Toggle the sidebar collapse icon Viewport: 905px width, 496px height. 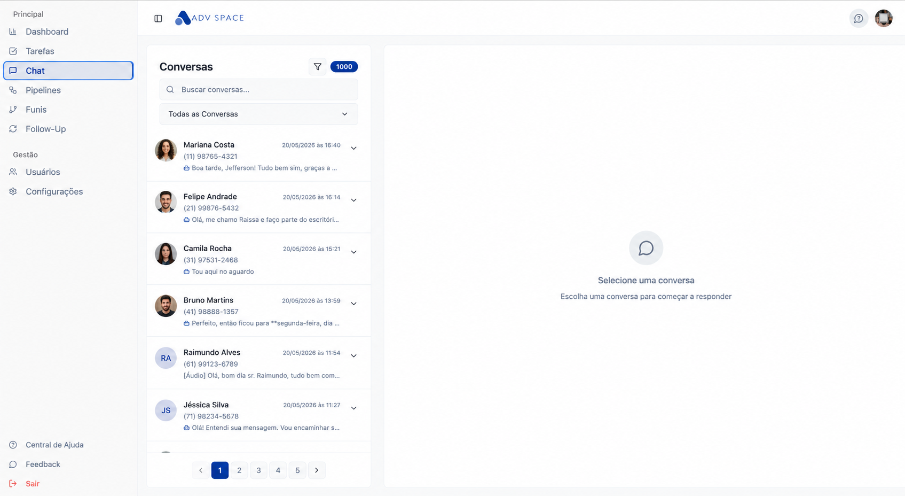click(158, 18)
